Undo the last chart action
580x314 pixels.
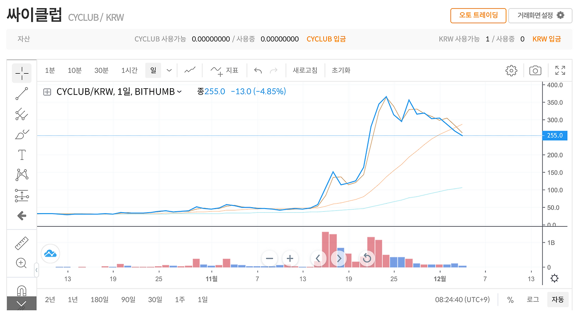coord(258,70)
